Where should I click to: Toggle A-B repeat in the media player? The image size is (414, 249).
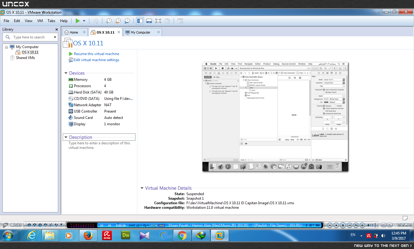(132, 225)
